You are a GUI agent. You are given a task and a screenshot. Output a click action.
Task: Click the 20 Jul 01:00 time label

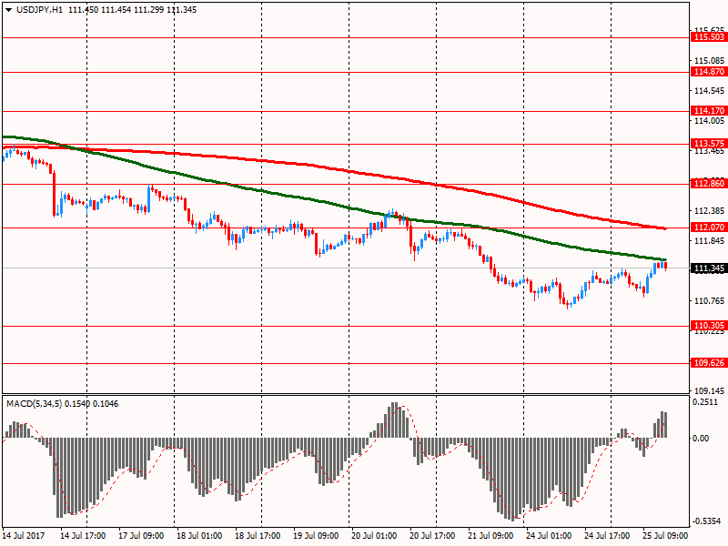pos(374,535)
